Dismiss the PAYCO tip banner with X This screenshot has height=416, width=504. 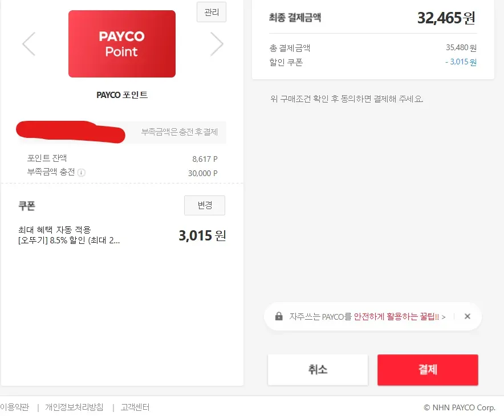click(x=468, y=316)
